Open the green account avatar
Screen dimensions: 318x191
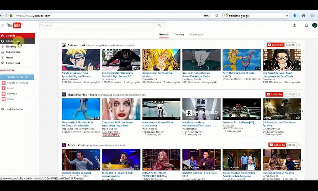coord(315,25)
